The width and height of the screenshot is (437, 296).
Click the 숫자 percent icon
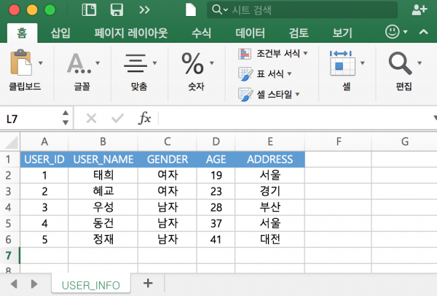tap(192, 63)
